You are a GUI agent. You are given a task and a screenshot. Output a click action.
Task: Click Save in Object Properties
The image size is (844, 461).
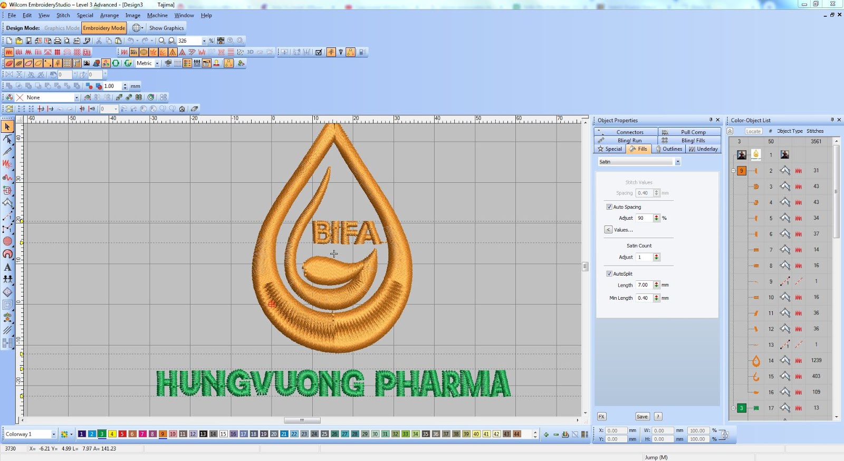[x=642, y=417]
